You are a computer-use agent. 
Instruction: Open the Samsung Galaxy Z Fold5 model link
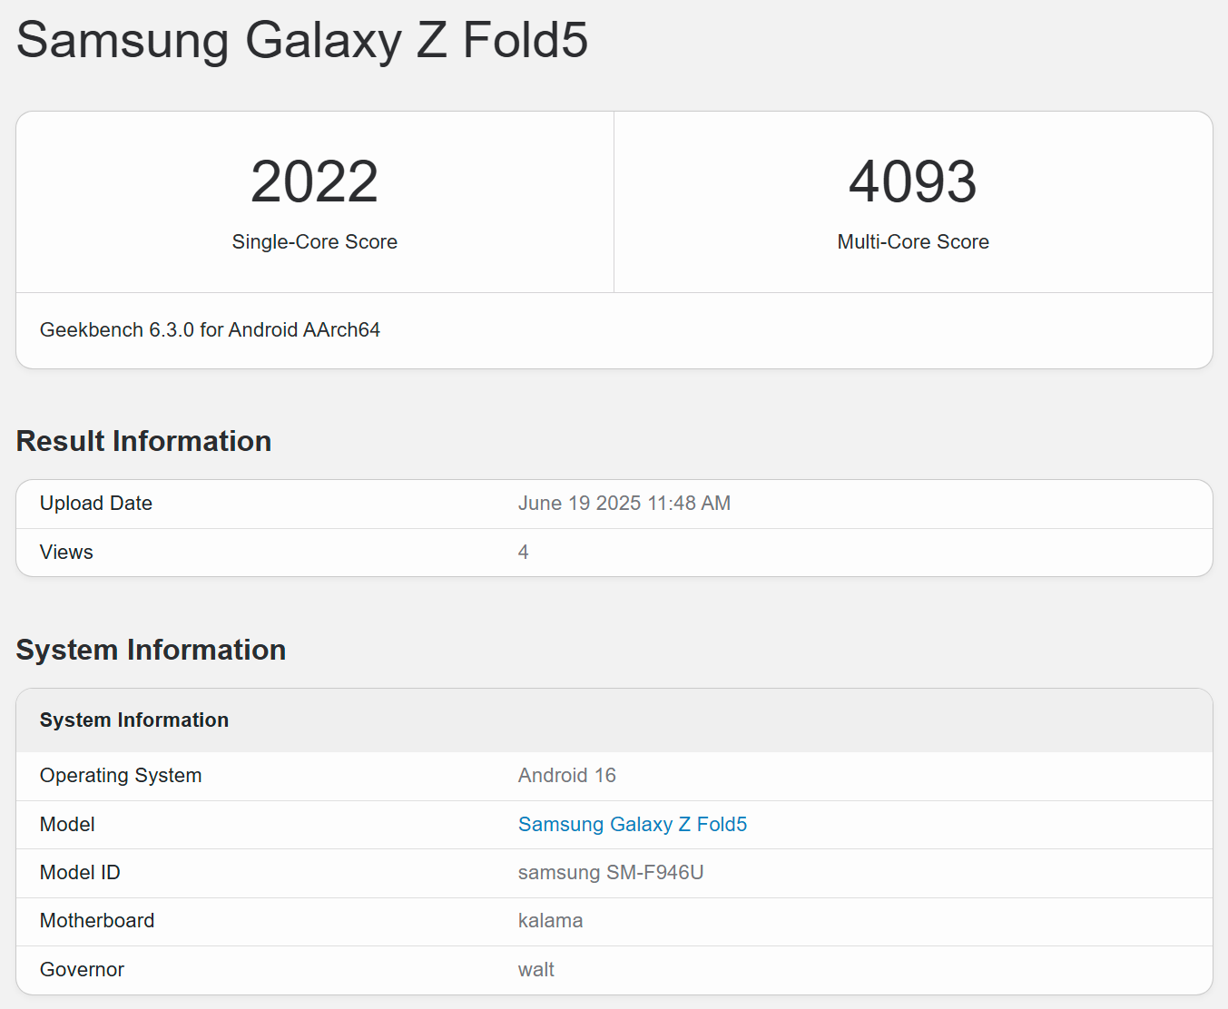click(x=632, y=824)
